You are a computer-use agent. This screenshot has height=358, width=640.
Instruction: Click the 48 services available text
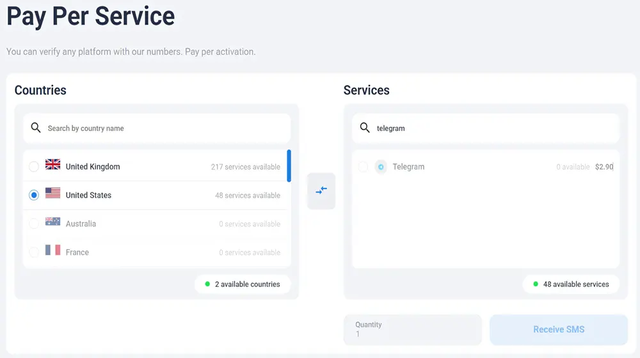tap(248, 196)
